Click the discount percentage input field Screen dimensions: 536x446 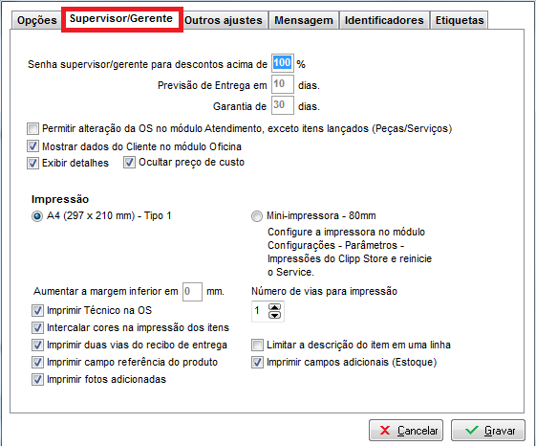point(283,63)
